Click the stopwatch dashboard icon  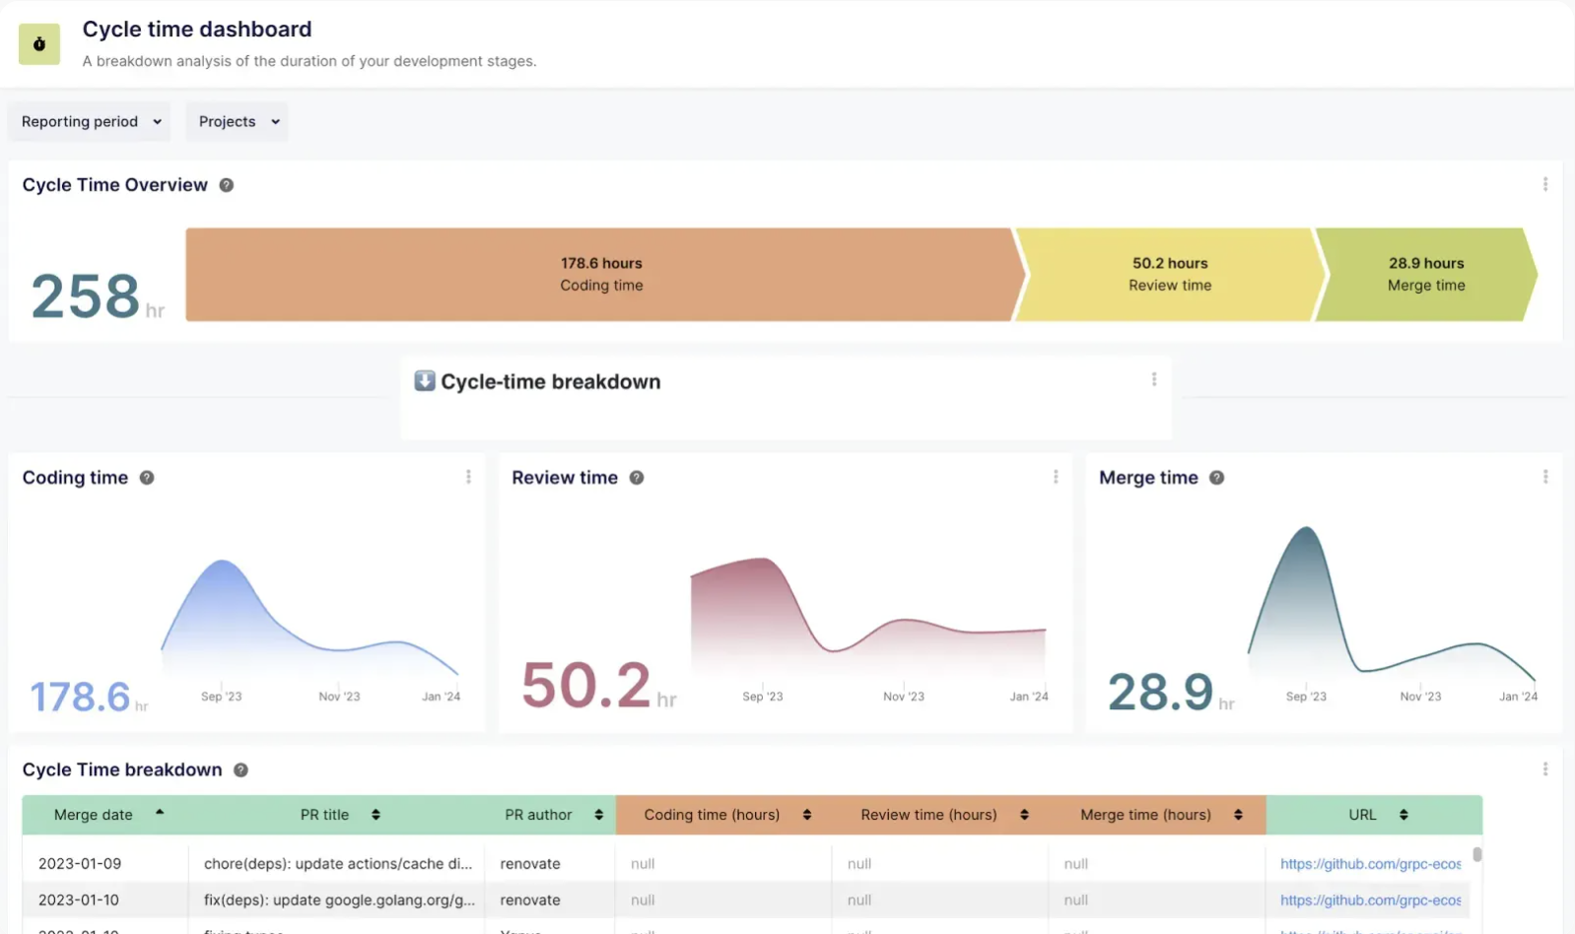pyautogui.click(x=39, y=44)
